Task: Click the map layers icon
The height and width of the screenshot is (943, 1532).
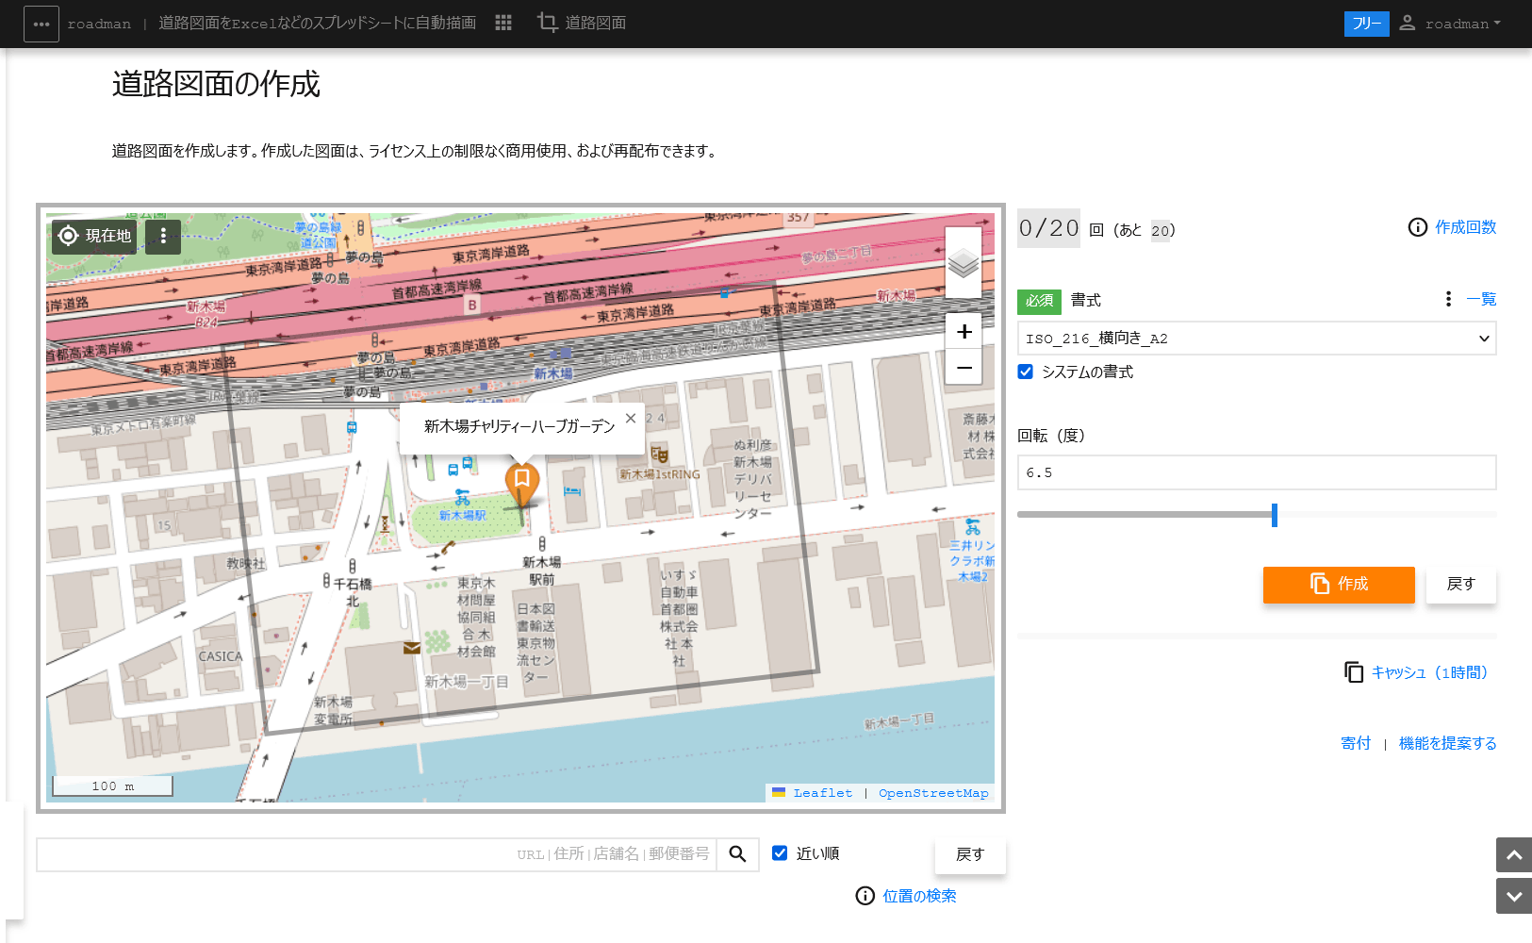Action: 963,263
